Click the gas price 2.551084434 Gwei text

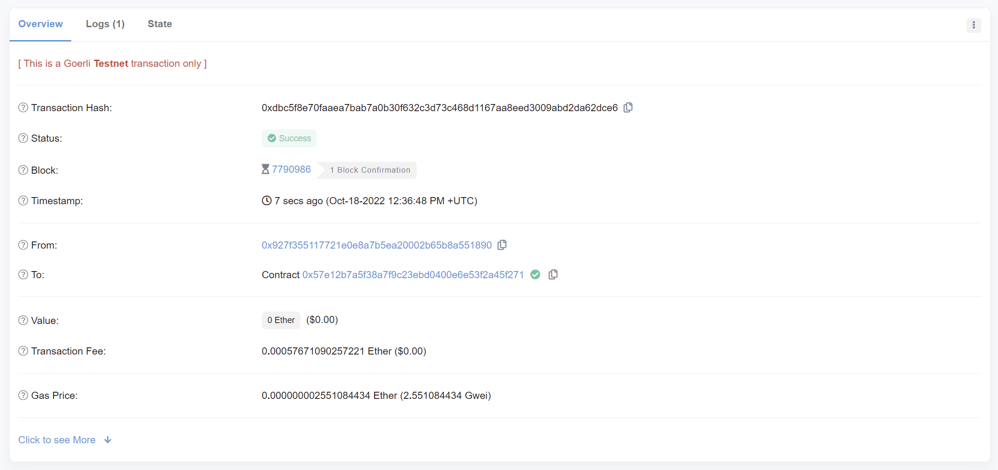445,396
